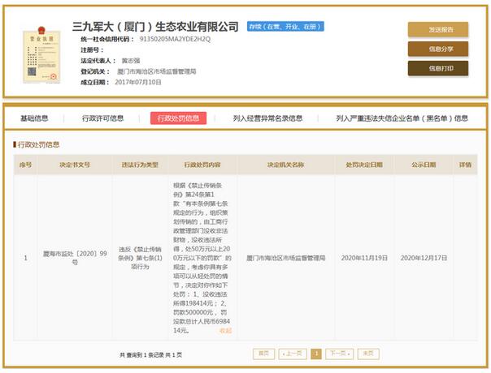Image resolution: width=491 pixels, height=373 pixels.
Task: Click the 发送报告 button
Action: tap(437, 30)
